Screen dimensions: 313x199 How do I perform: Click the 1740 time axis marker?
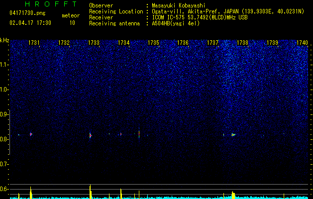click(302, 42)
